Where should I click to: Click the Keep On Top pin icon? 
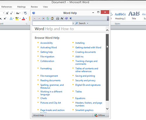pyautogui.click(x=71, y=18)
